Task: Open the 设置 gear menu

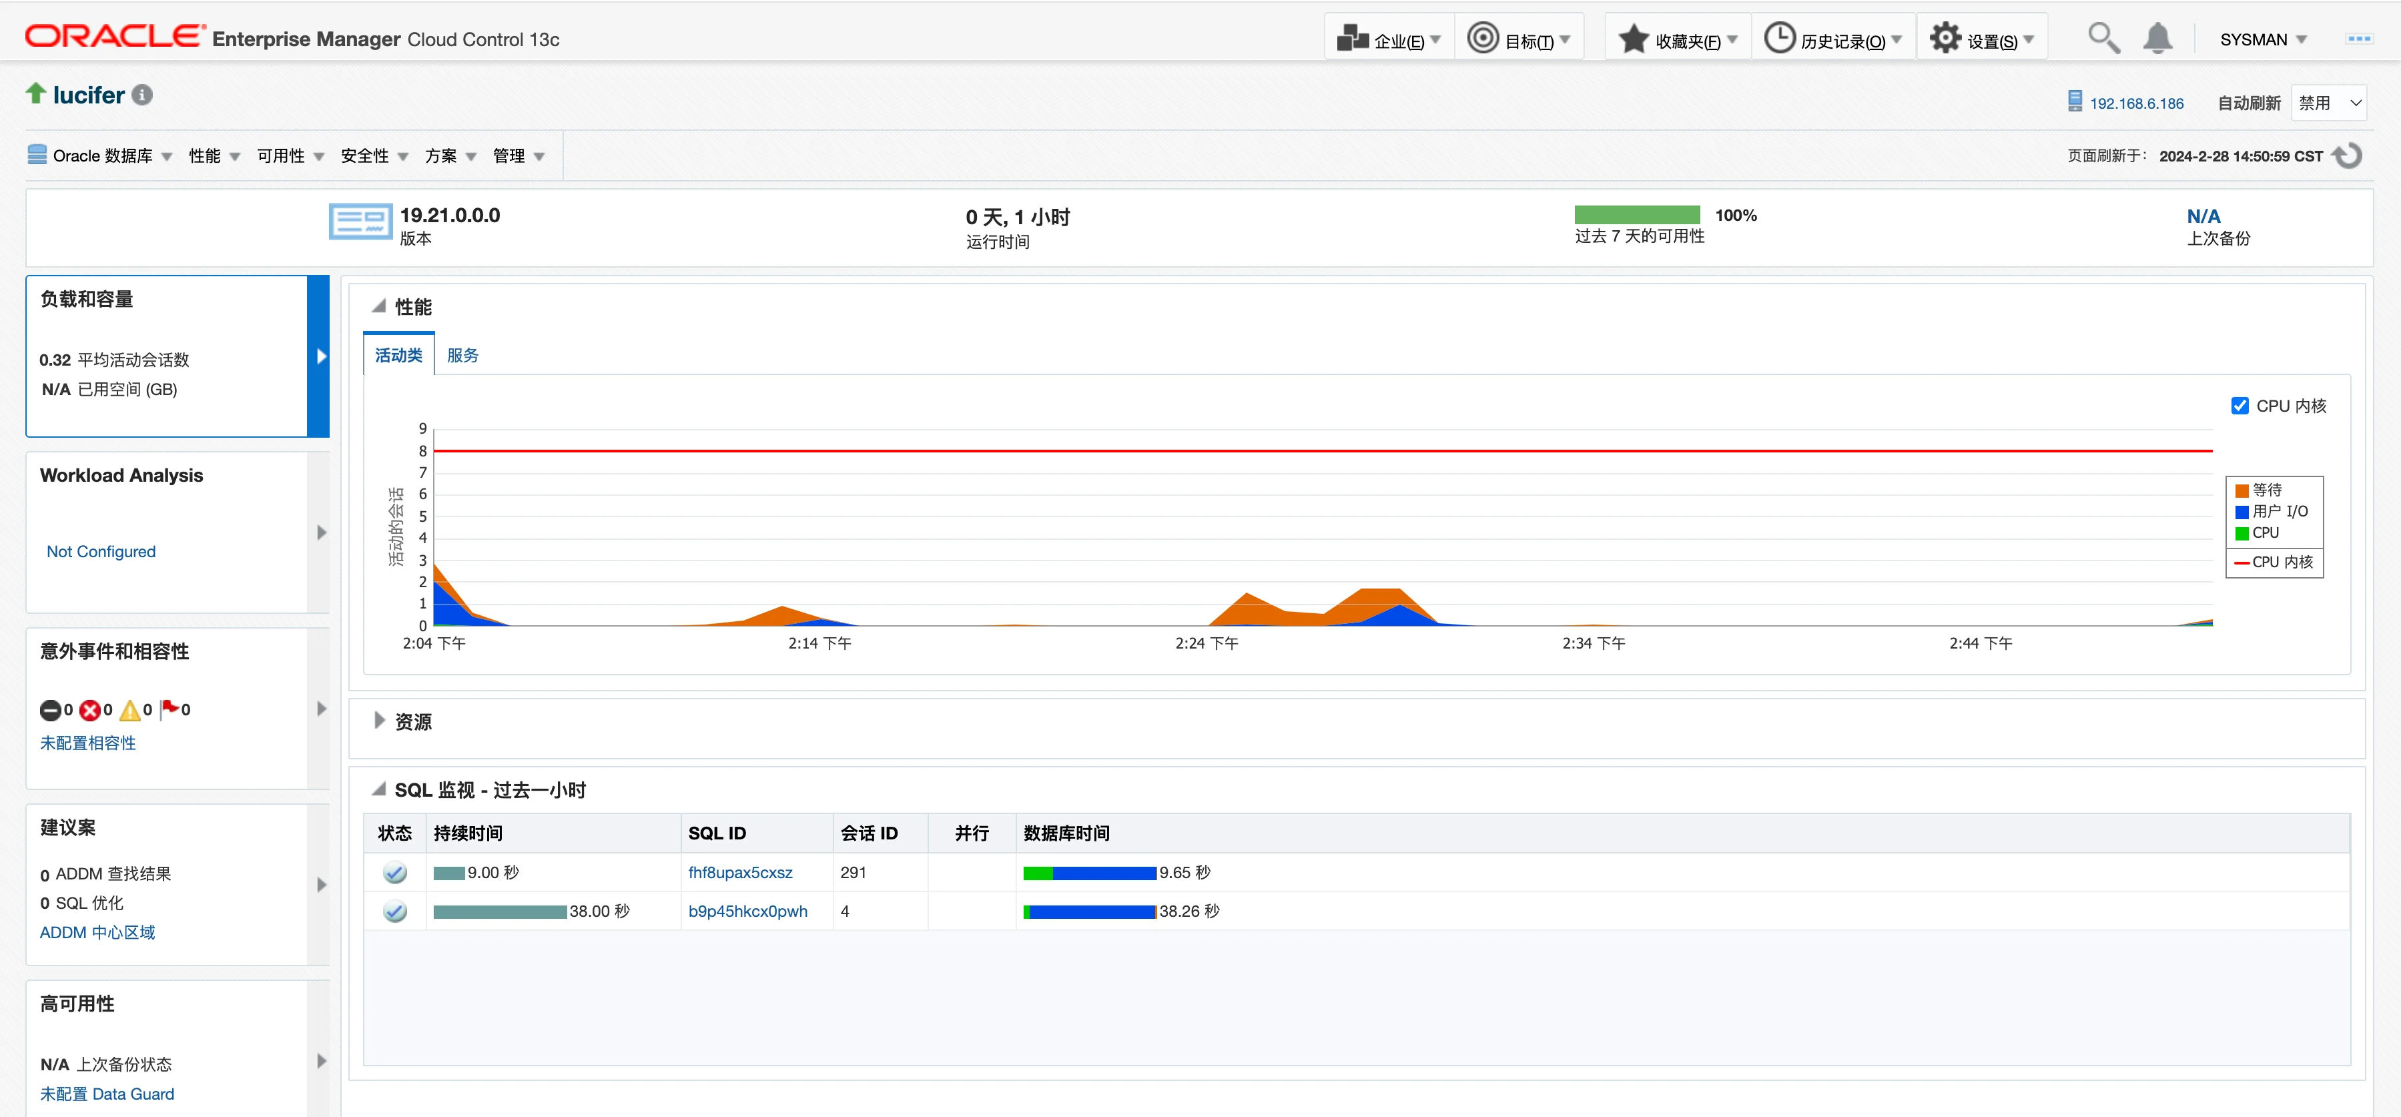Action: pyautogui.click(x=1981, y=39)
